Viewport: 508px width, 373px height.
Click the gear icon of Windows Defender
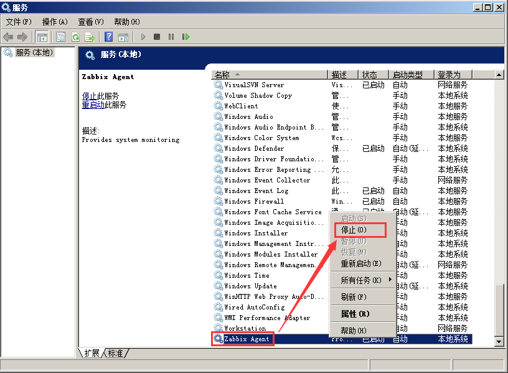pyautogui.click(x=218, y=148)
